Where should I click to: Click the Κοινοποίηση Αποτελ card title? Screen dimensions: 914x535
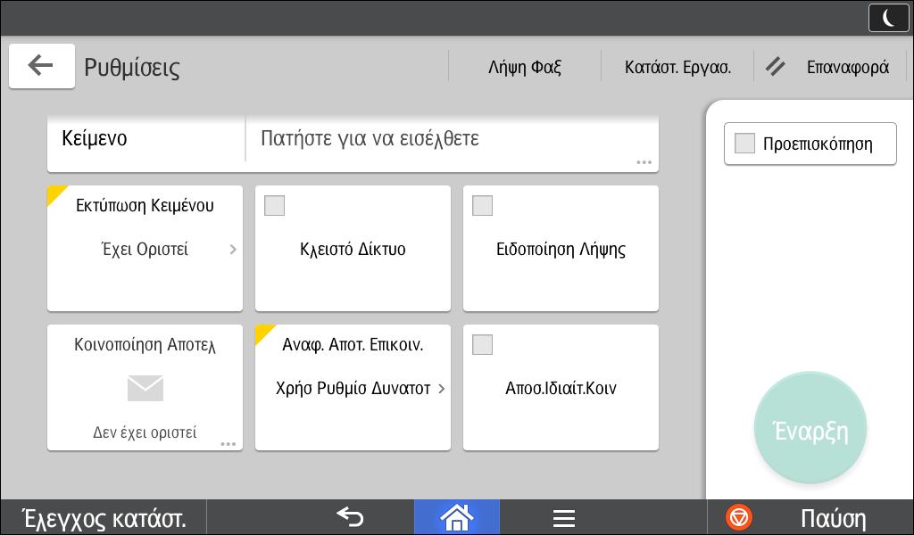pyautogui.click(x=145, y=345)
